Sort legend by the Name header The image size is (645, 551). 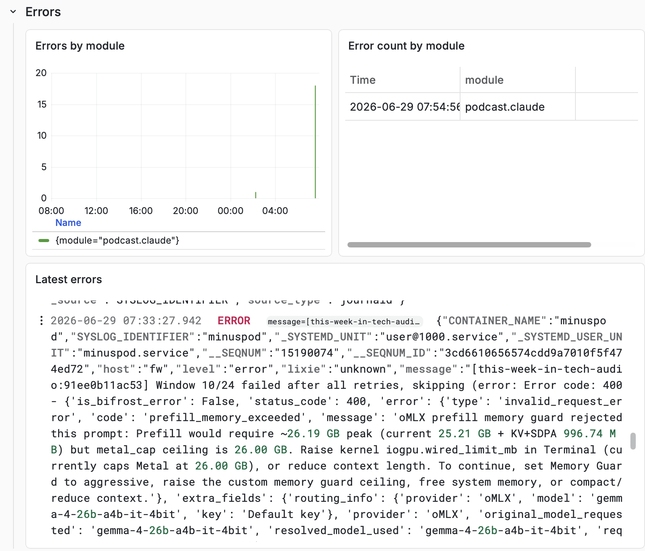coord(68,223)
